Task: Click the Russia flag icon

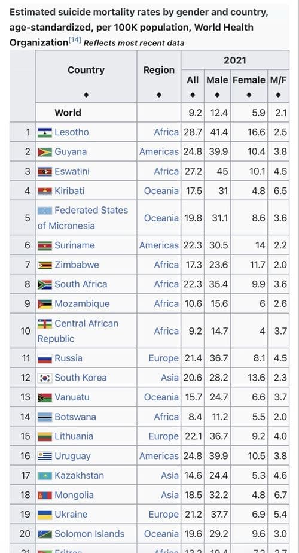Action: click(45, 358)
